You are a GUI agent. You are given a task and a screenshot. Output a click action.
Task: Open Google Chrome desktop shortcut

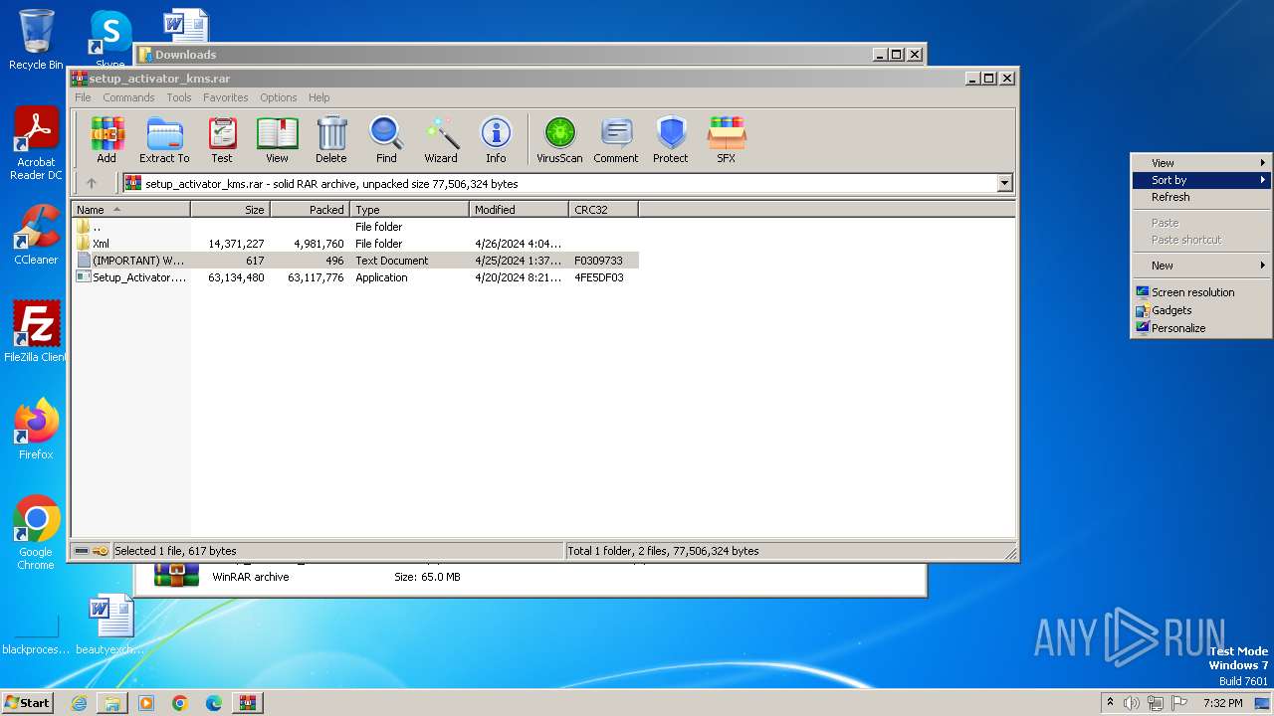[x=36, y=533]
